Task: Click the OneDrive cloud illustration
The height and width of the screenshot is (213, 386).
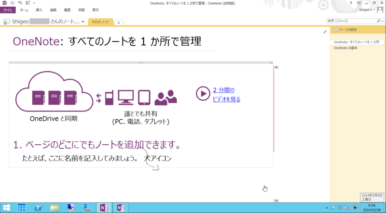Action: point(55,92)
